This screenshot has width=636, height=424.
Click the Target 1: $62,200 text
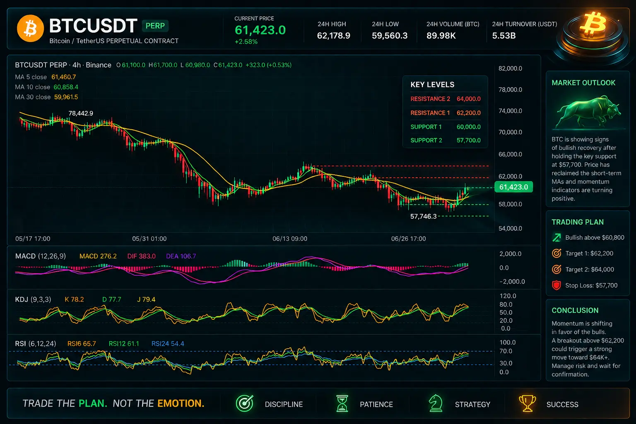(589, 253)
